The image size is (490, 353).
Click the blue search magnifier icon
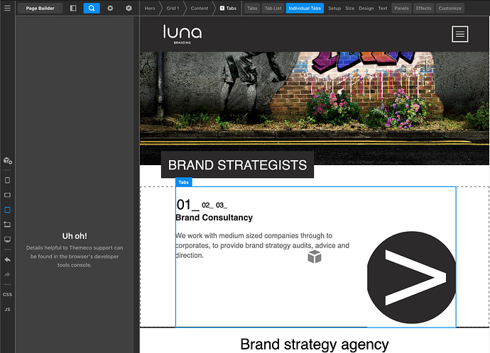pyautogui.click(x=92, y=9)
